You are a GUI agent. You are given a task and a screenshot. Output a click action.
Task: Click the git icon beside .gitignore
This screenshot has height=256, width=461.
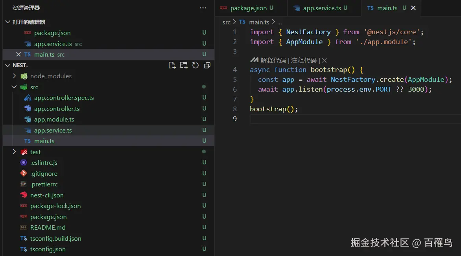(24, 173)
